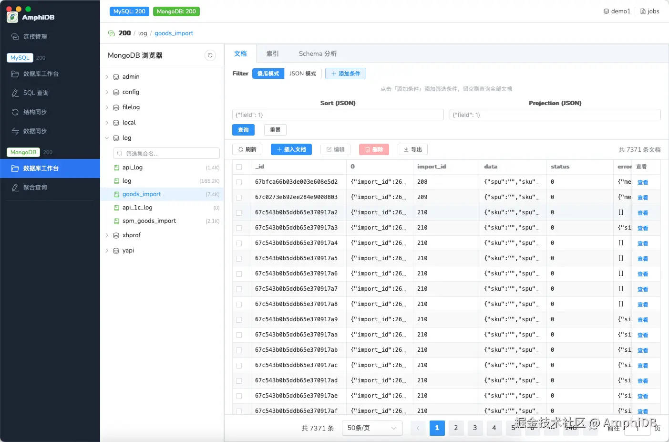Click goods_import in the breadcrumb

174,33
